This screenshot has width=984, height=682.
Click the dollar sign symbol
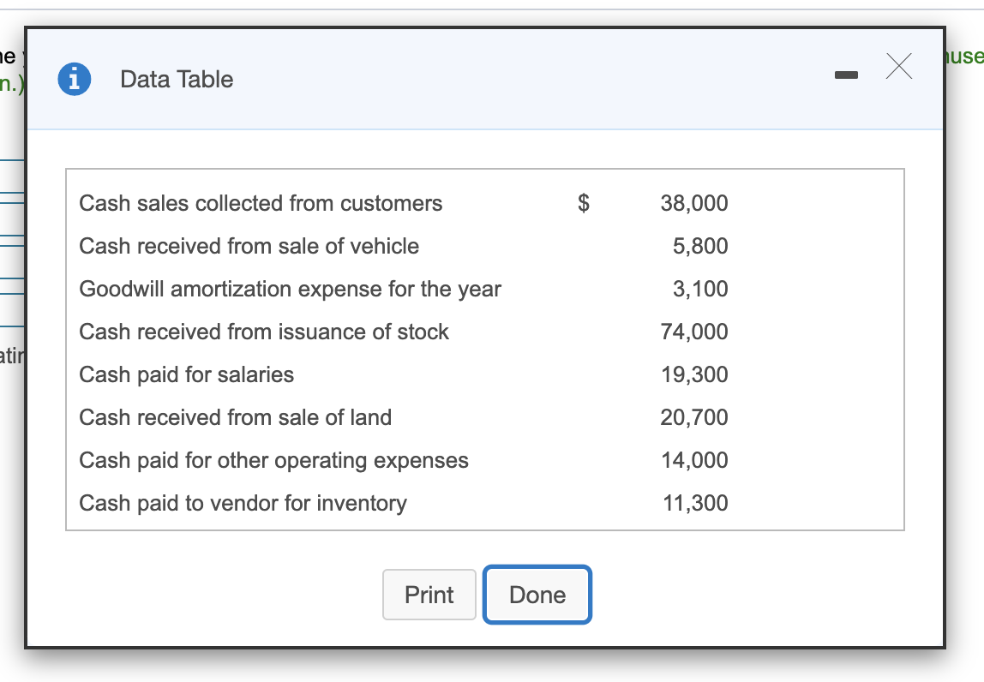click(x=584, y=203)
